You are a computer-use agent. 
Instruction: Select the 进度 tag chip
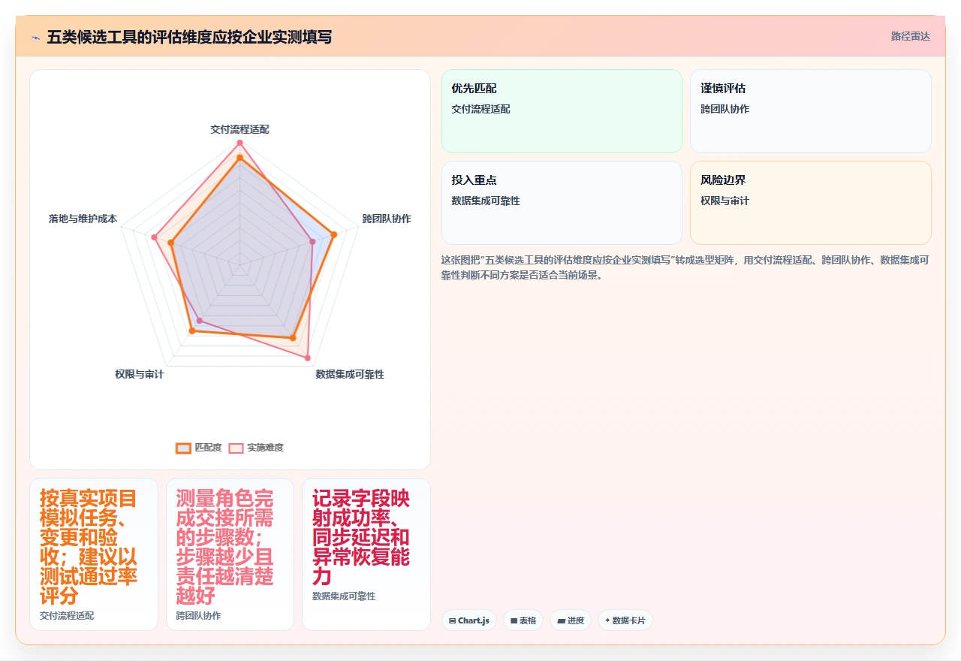(x=571, y=620)
